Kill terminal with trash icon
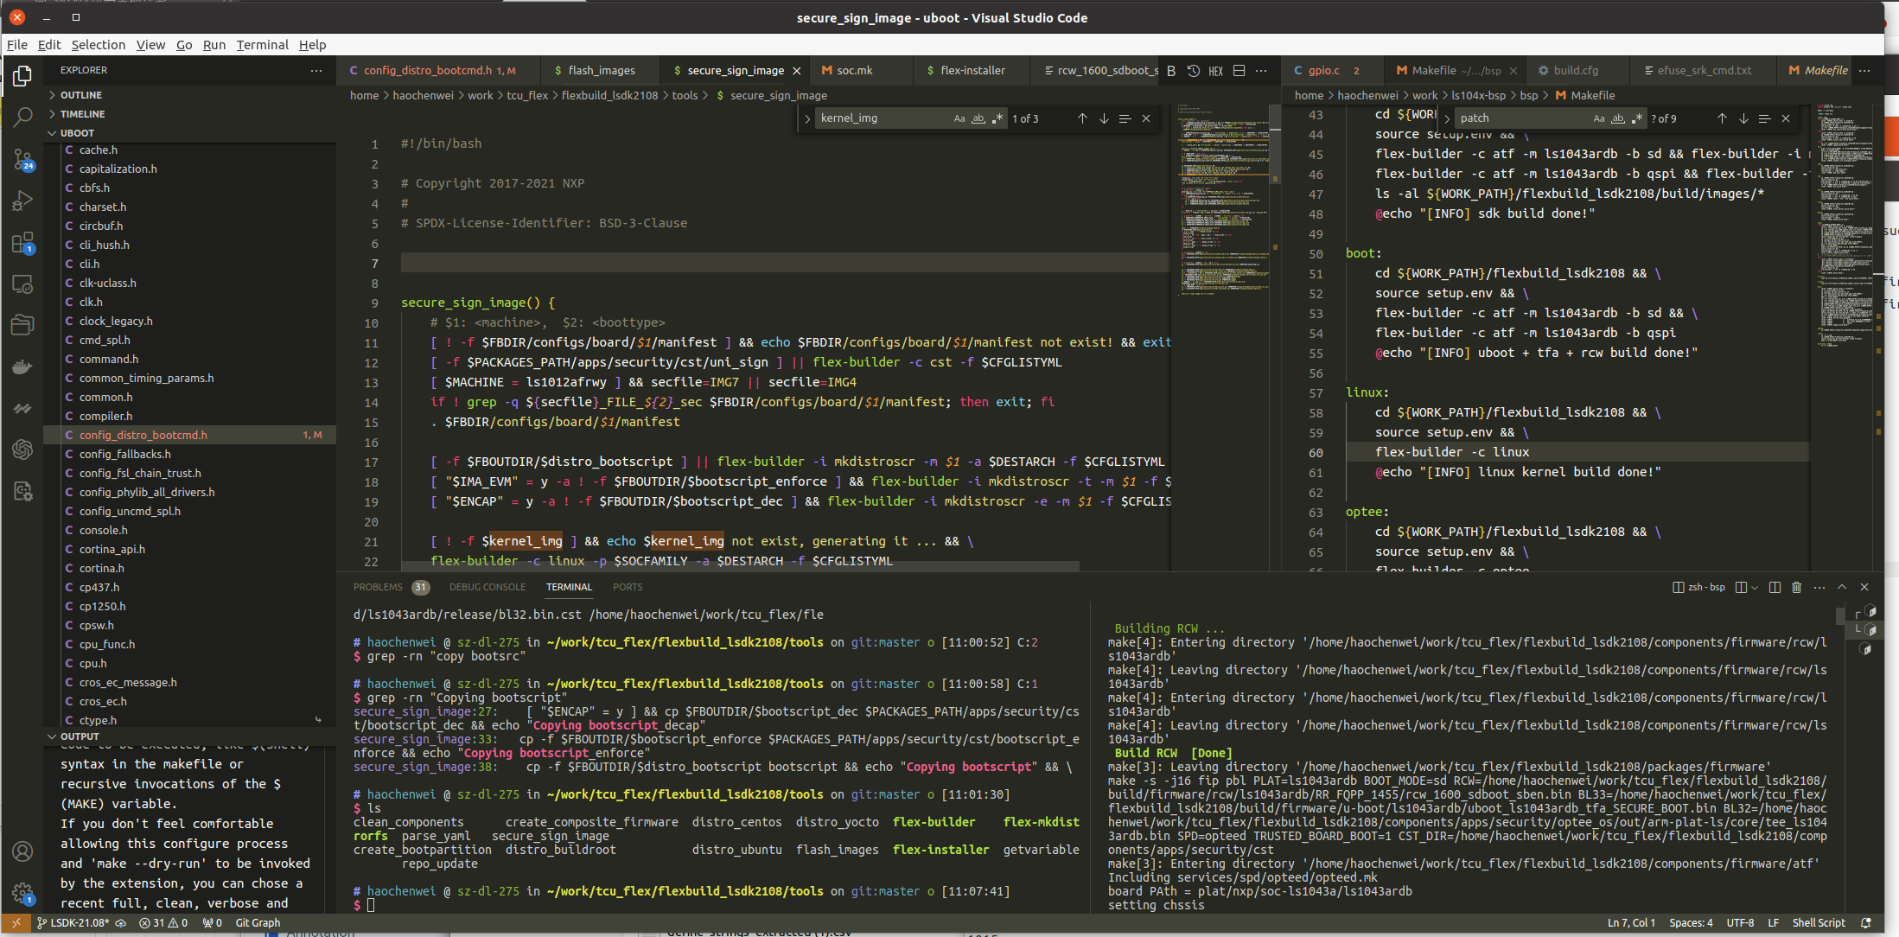The image size is (1899, 937). tap(1796, 587)
